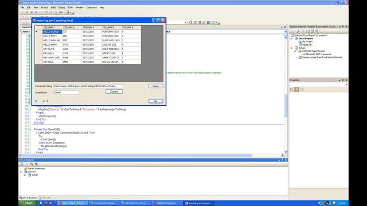
Task: Click the Import button in the dialog
Action: [155, 86]
